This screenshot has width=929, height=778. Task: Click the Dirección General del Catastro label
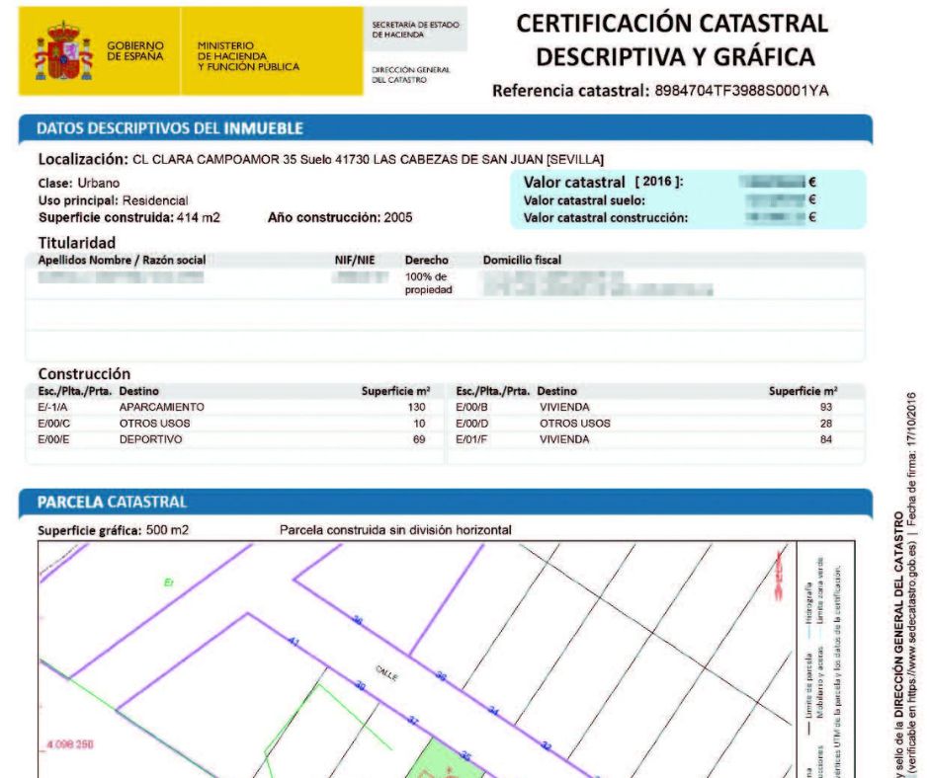(x=413, y=75)
